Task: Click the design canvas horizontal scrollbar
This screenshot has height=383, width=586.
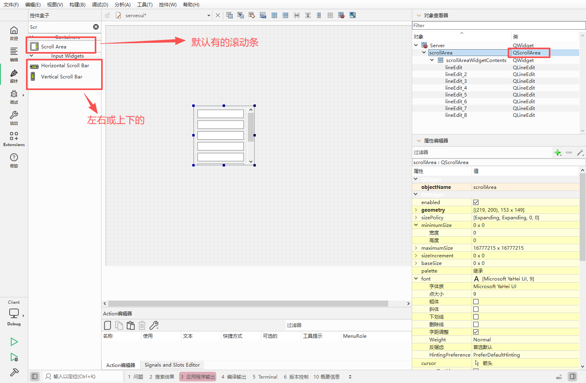Action: pos(248,303)
